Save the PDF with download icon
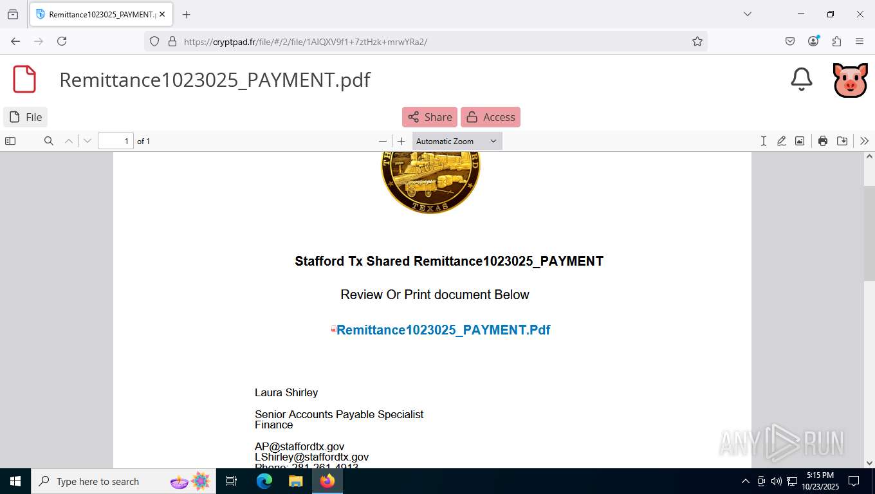The height and width of the screenshot is (494, 875). click(842, 141)
